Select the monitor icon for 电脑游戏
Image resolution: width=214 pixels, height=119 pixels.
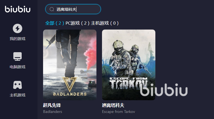[18, 56]
